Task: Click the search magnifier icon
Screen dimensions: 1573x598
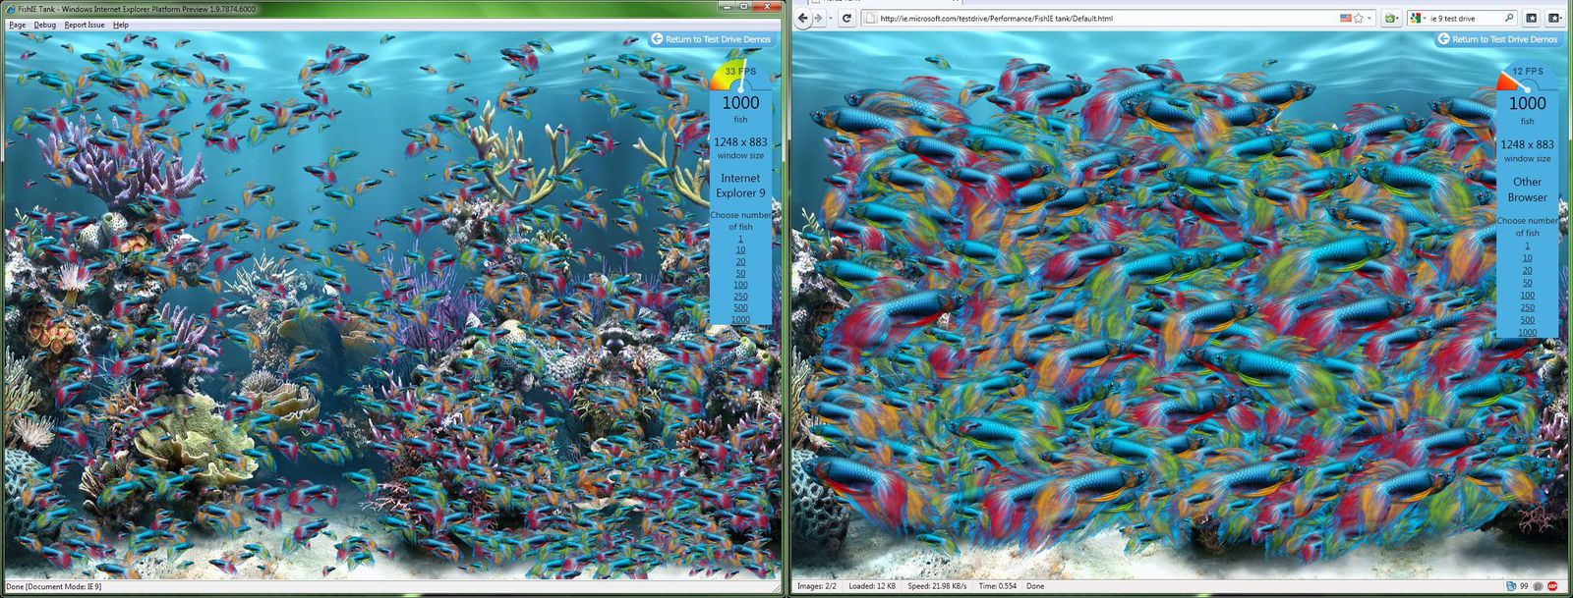Action: tap(1509, 19)
